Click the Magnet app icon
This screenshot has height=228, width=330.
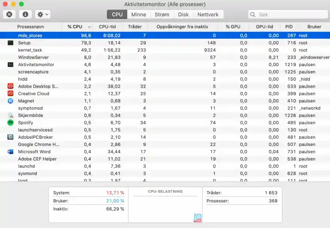[10, 101]
